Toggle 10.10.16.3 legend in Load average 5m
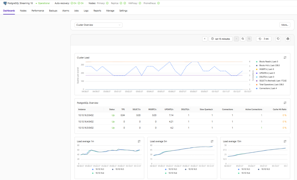This screenshot has width=297, height=180. pos(171,169)
